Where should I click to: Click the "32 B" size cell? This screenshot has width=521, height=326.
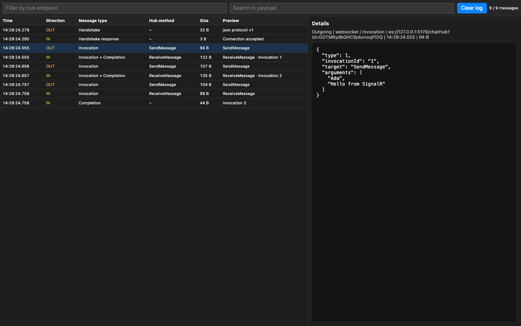(204, 30)
